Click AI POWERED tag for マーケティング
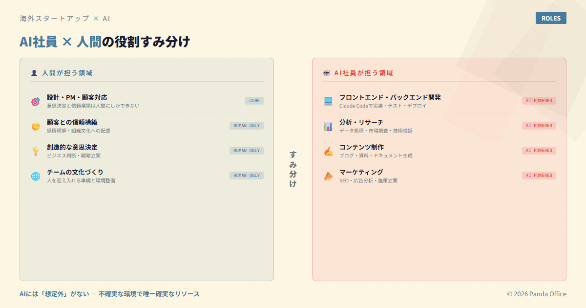Viewport: 586px width, 308px height. [x=539, y=176]
